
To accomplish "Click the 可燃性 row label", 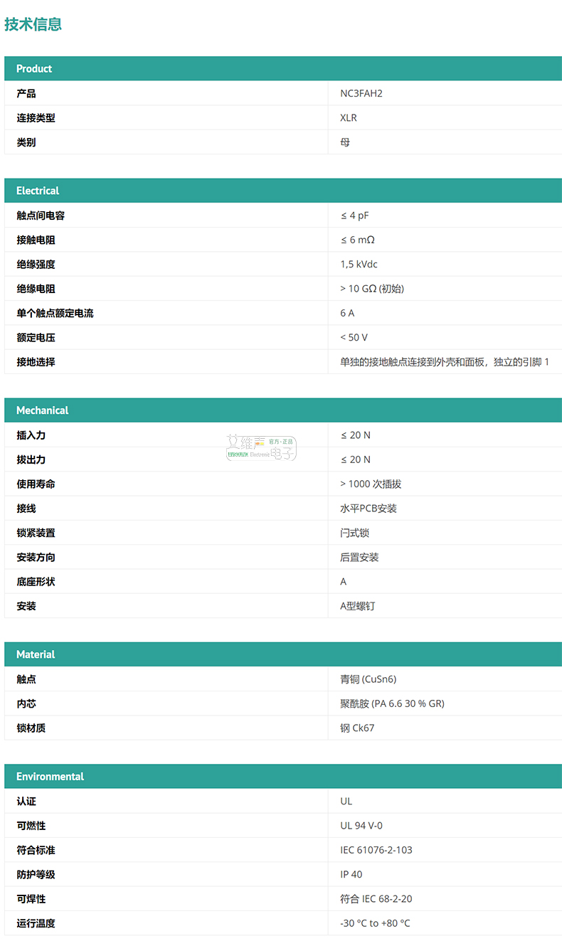I will coord(31,826).
